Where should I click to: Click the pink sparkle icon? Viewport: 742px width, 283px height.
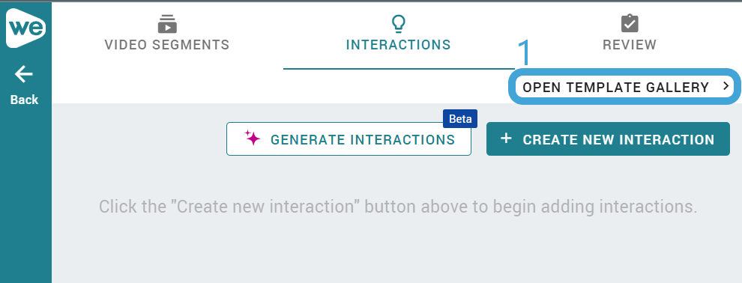coord(253,138)
